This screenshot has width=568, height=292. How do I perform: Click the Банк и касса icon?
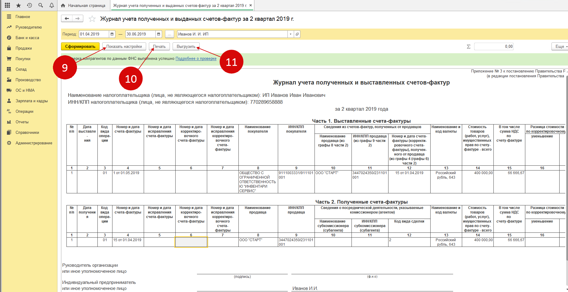(9, 38)
